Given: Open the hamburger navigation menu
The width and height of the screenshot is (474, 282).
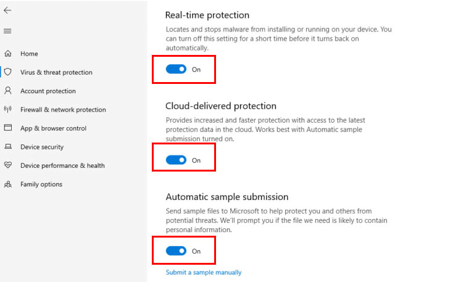Looking at the screenshot, I should pyautogui.click(x=7, y=31).
